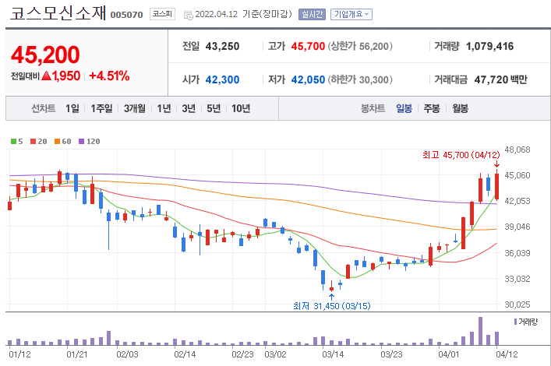This screenshot has height=366, width=551.
Task: Click the tallest volume bar near 04/12
Action: click(x=480, y=331)
